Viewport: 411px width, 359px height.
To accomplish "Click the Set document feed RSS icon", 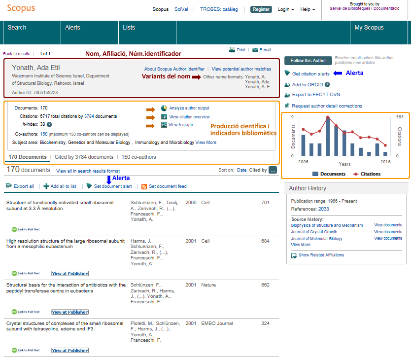I will click(x=144, y=186).
